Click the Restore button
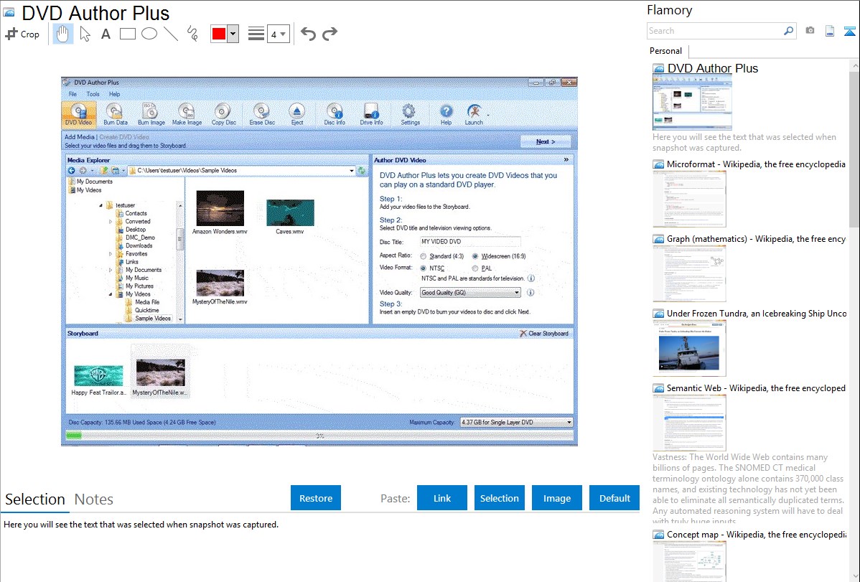 pyautogui.click(x=316, y=498)
